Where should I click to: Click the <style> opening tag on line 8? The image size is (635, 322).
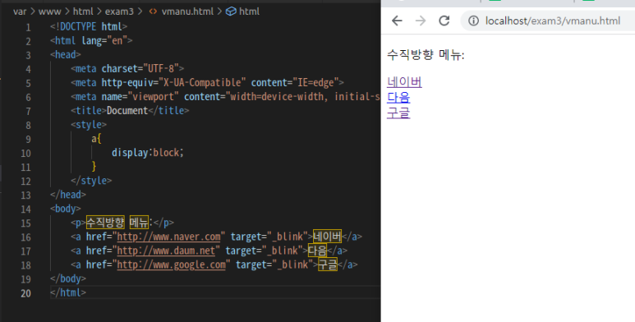coord(89,124)
